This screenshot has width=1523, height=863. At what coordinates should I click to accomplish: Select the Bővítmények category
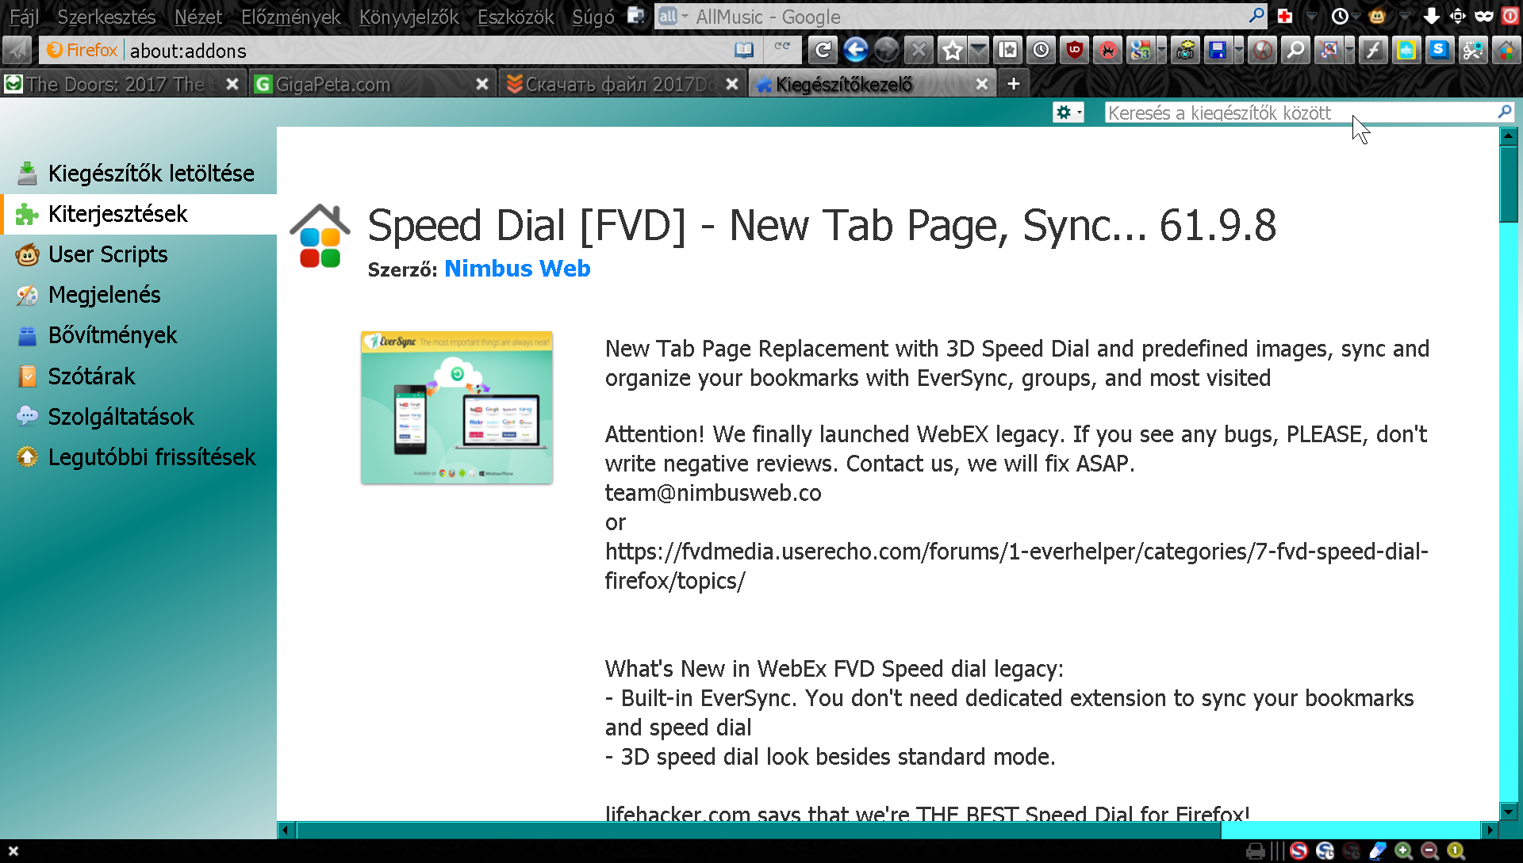click(139, 335)
